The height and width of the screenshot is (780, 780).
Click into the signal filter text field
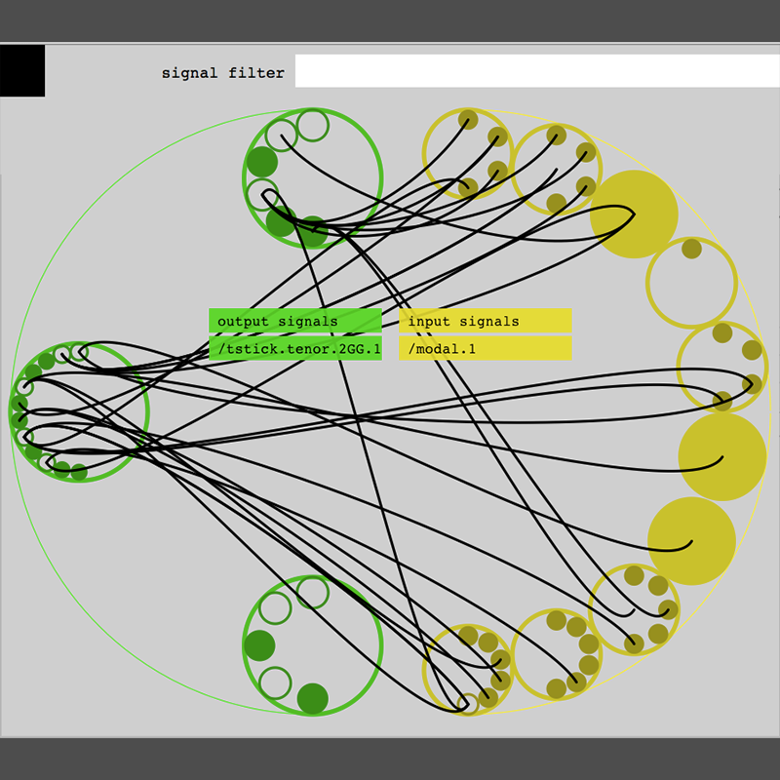[x=537, y=70]
